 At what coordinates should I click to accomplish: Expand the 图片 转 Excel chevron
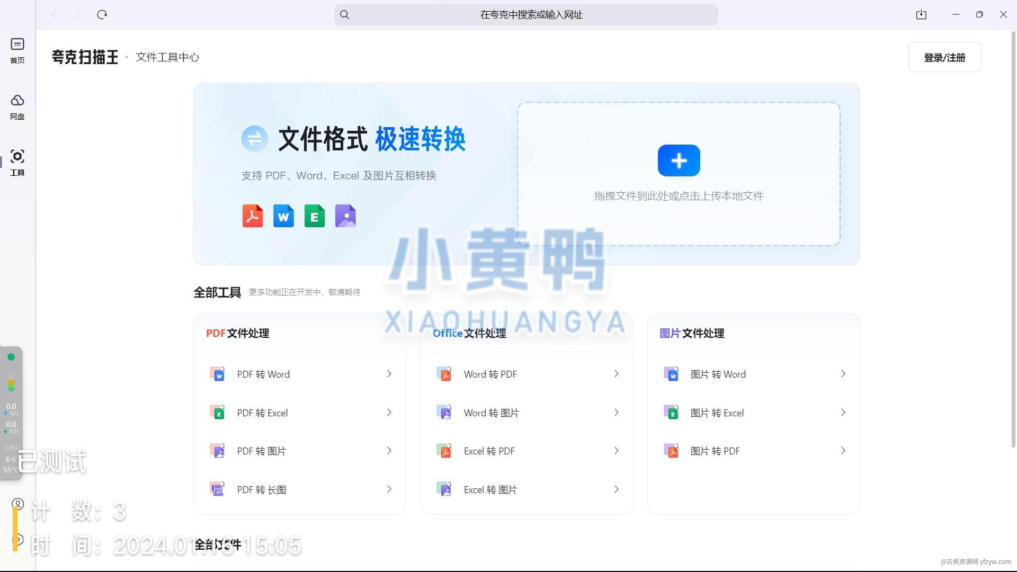coord(843,413)
